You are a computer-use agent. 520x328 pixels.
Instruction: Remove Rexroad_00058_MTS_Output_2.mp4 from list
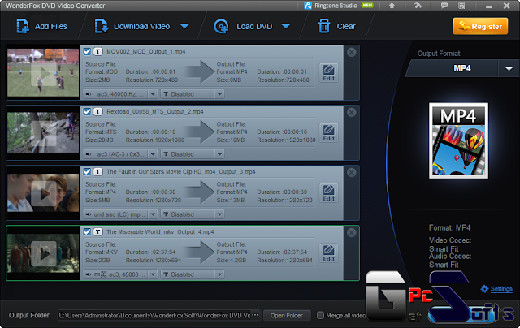tap(352, 112)
